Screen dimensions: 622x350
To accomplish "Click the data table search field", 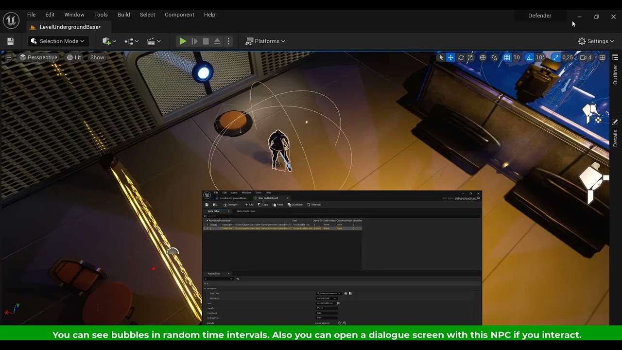I will tap(342, 216).
